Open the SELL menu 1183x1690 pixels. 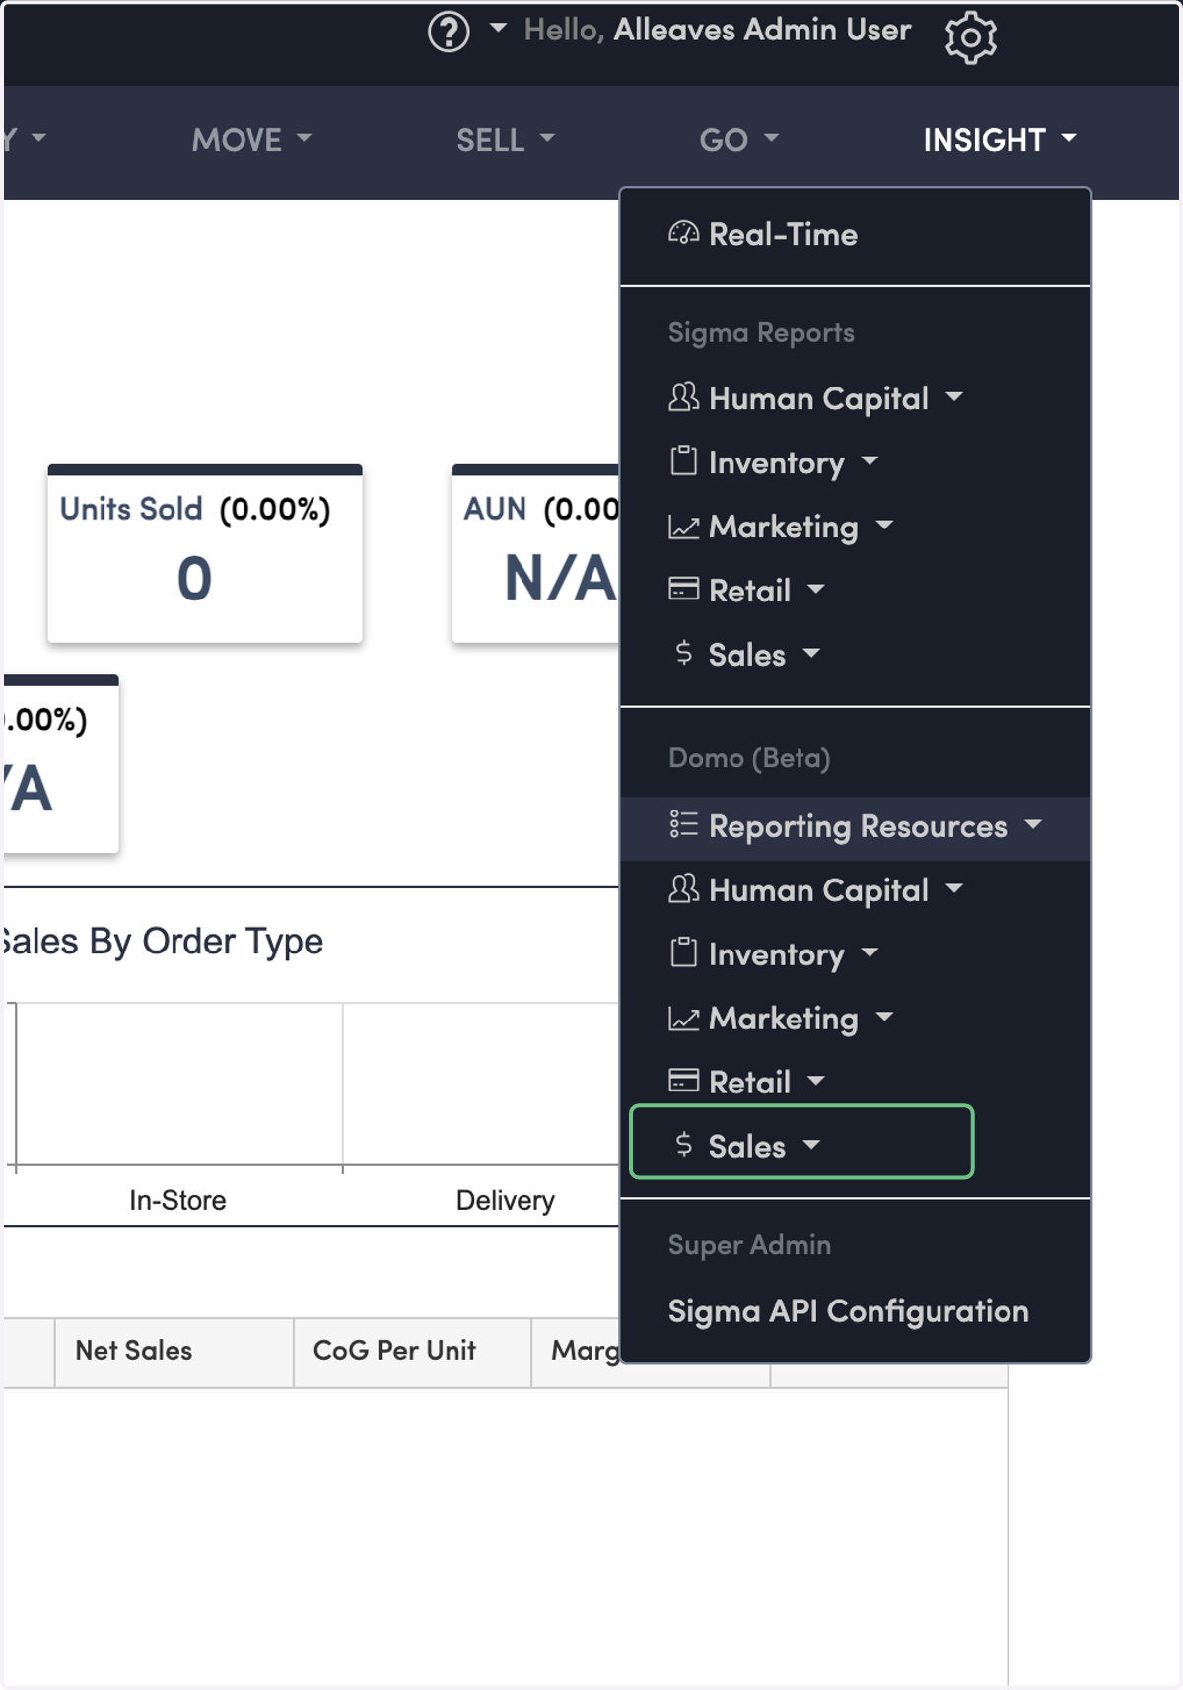pyautogui.click(x=505, y=140)
